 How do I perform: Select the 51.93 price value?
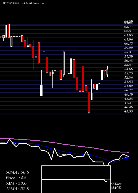click(x=129, y=82)
